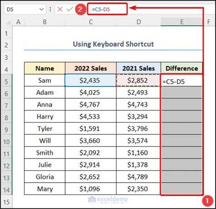This screenshot has width=216, height=209.
Task: Click the Name Box showing D5
Action: [25, 10]
